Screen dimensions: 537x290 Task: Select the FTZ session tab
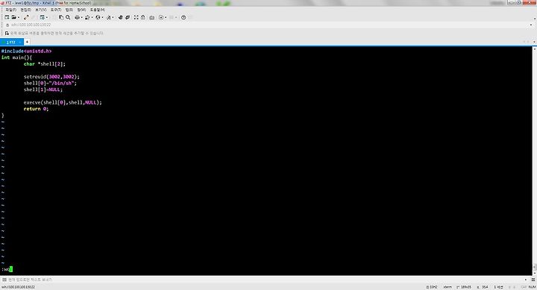[x=11, y=42]
